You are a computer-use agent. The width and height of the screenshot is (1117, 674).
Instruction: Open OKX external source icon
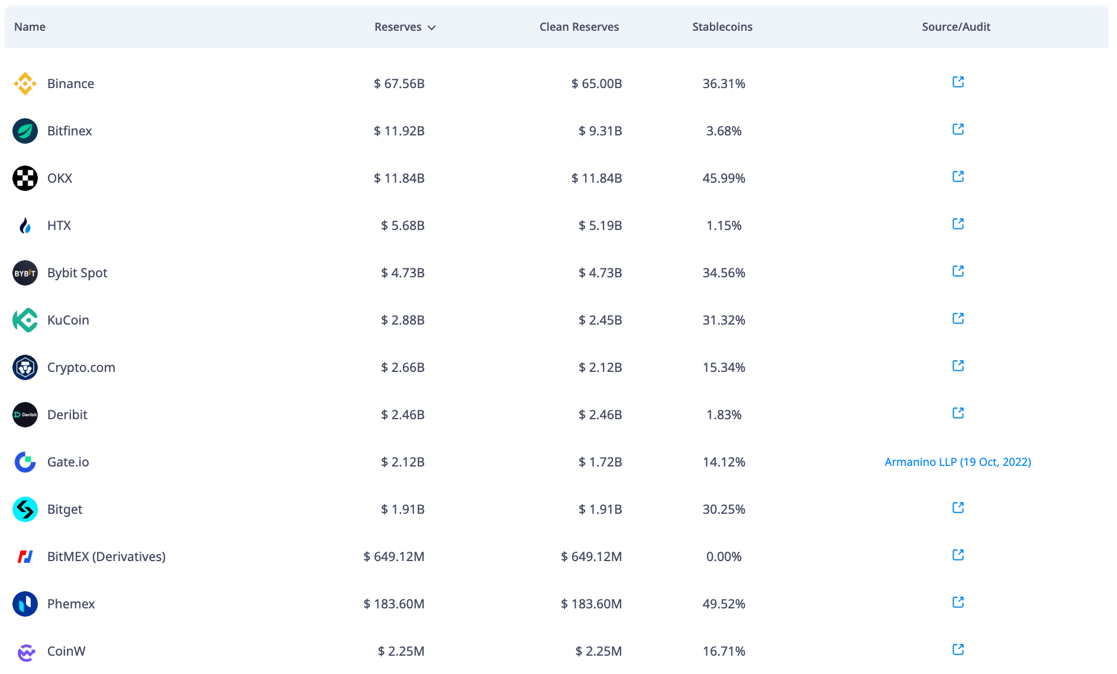958,177
